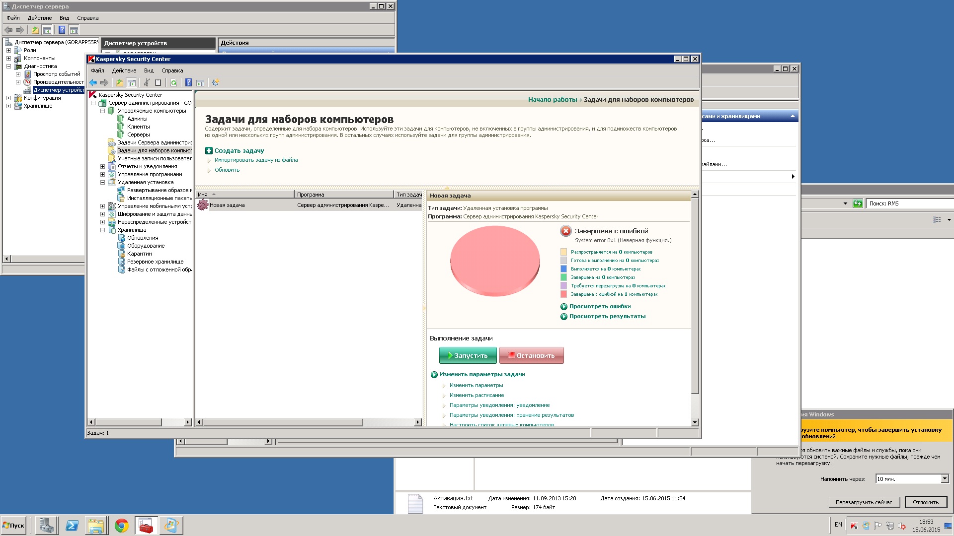This screenshot has height=536, width=954.
Task: Open Просмотреть результаты link
Action: (607, 316)
